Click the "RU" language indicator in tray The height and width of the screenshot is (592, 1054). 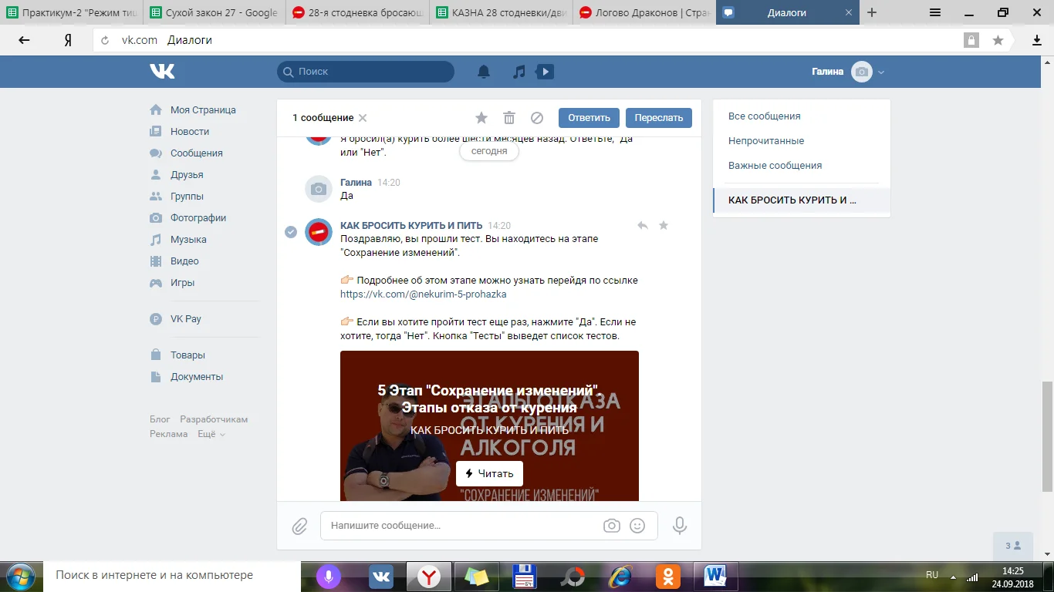pyautogui.click(x=932, y=575)
